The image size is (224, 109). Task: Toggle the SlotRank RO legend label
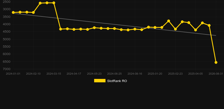point(117,81)
